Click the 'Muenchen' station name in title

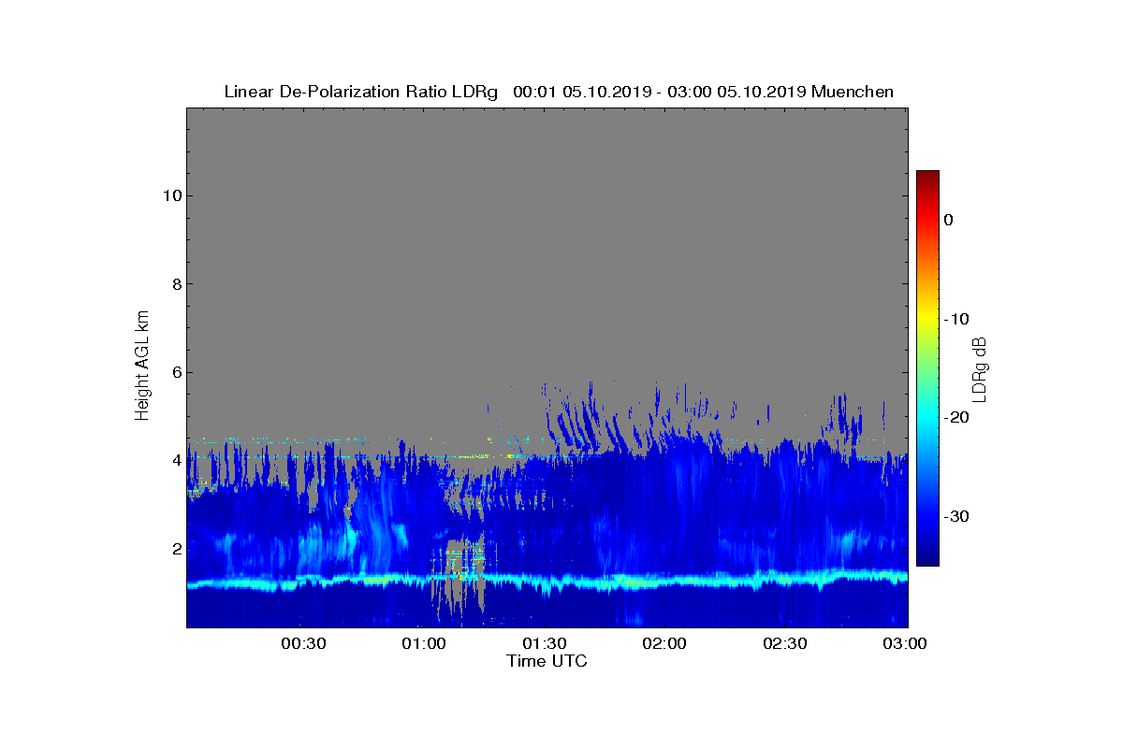[x=853, y=92]
